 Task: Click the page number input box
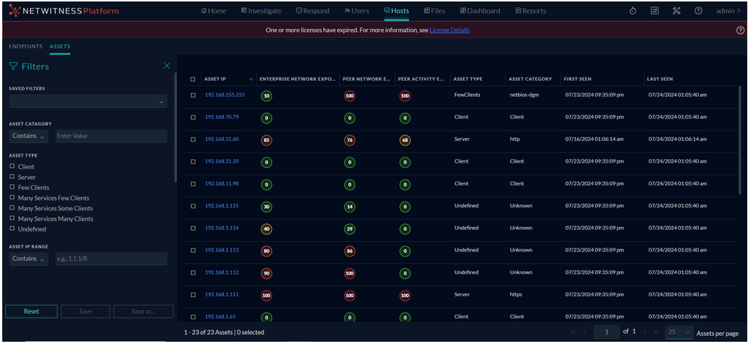click(x=607, y=332)
